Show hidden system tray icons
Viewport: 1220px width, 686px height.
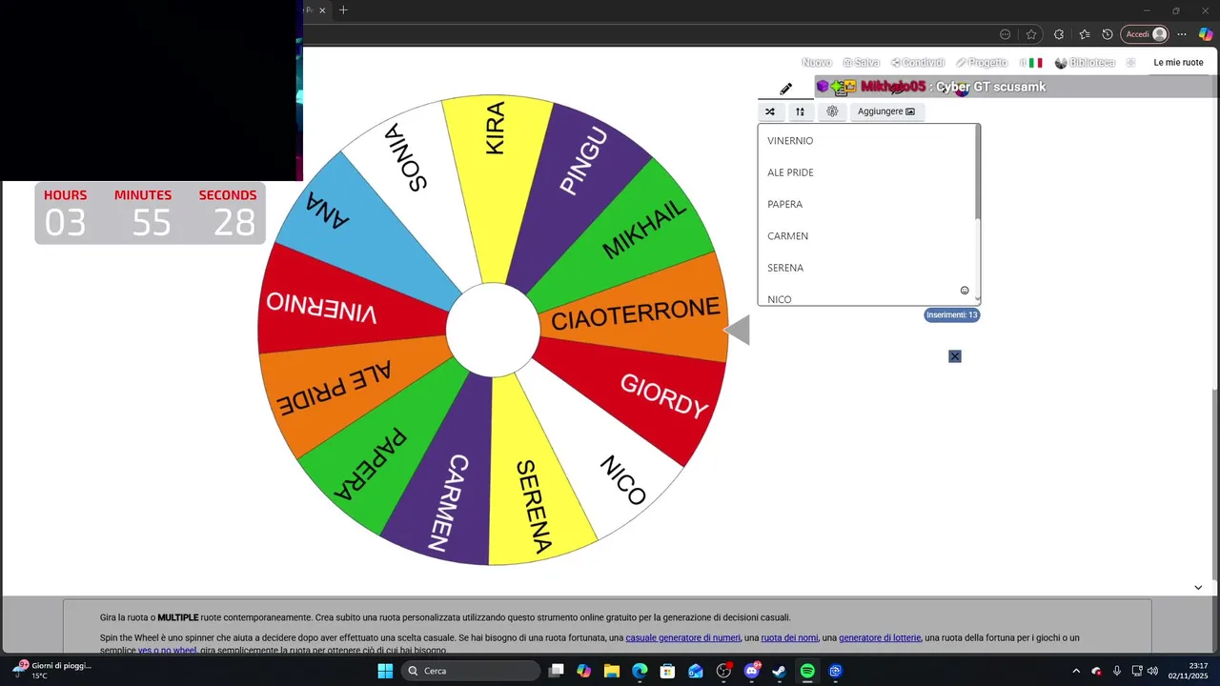(x=1076, y=671)
